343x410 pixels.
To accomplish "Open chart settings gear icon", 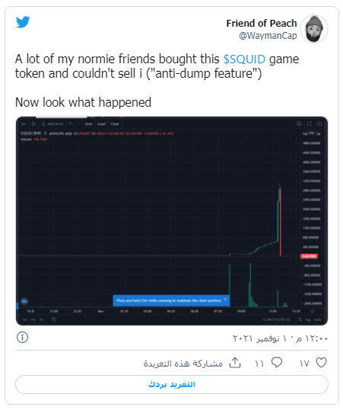I will tap(299, 123).
